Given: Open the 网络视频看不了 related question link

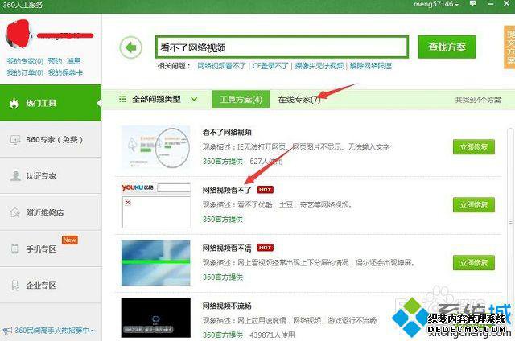Looking at the screenshot, I should pyautogui.click(x=221, y=66).
